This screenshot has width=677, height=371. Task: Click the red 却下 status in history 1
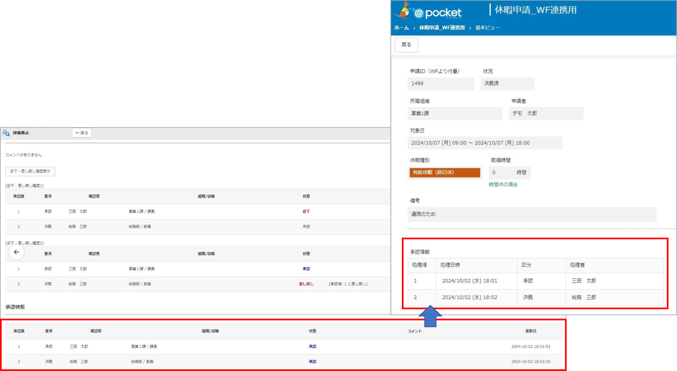[x=306, y=212]
